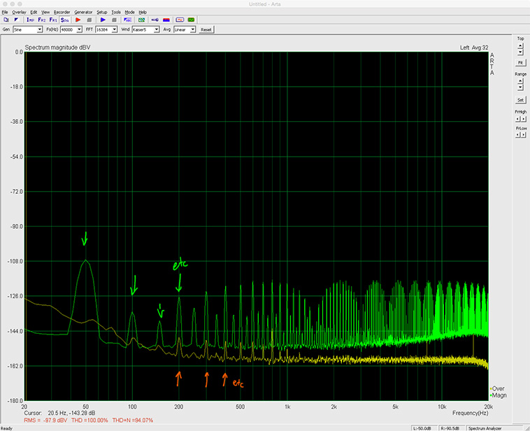Stop the generator with second gray square
Screen dimensions: 530x431
pyautogui.click(x=114, y=20)
